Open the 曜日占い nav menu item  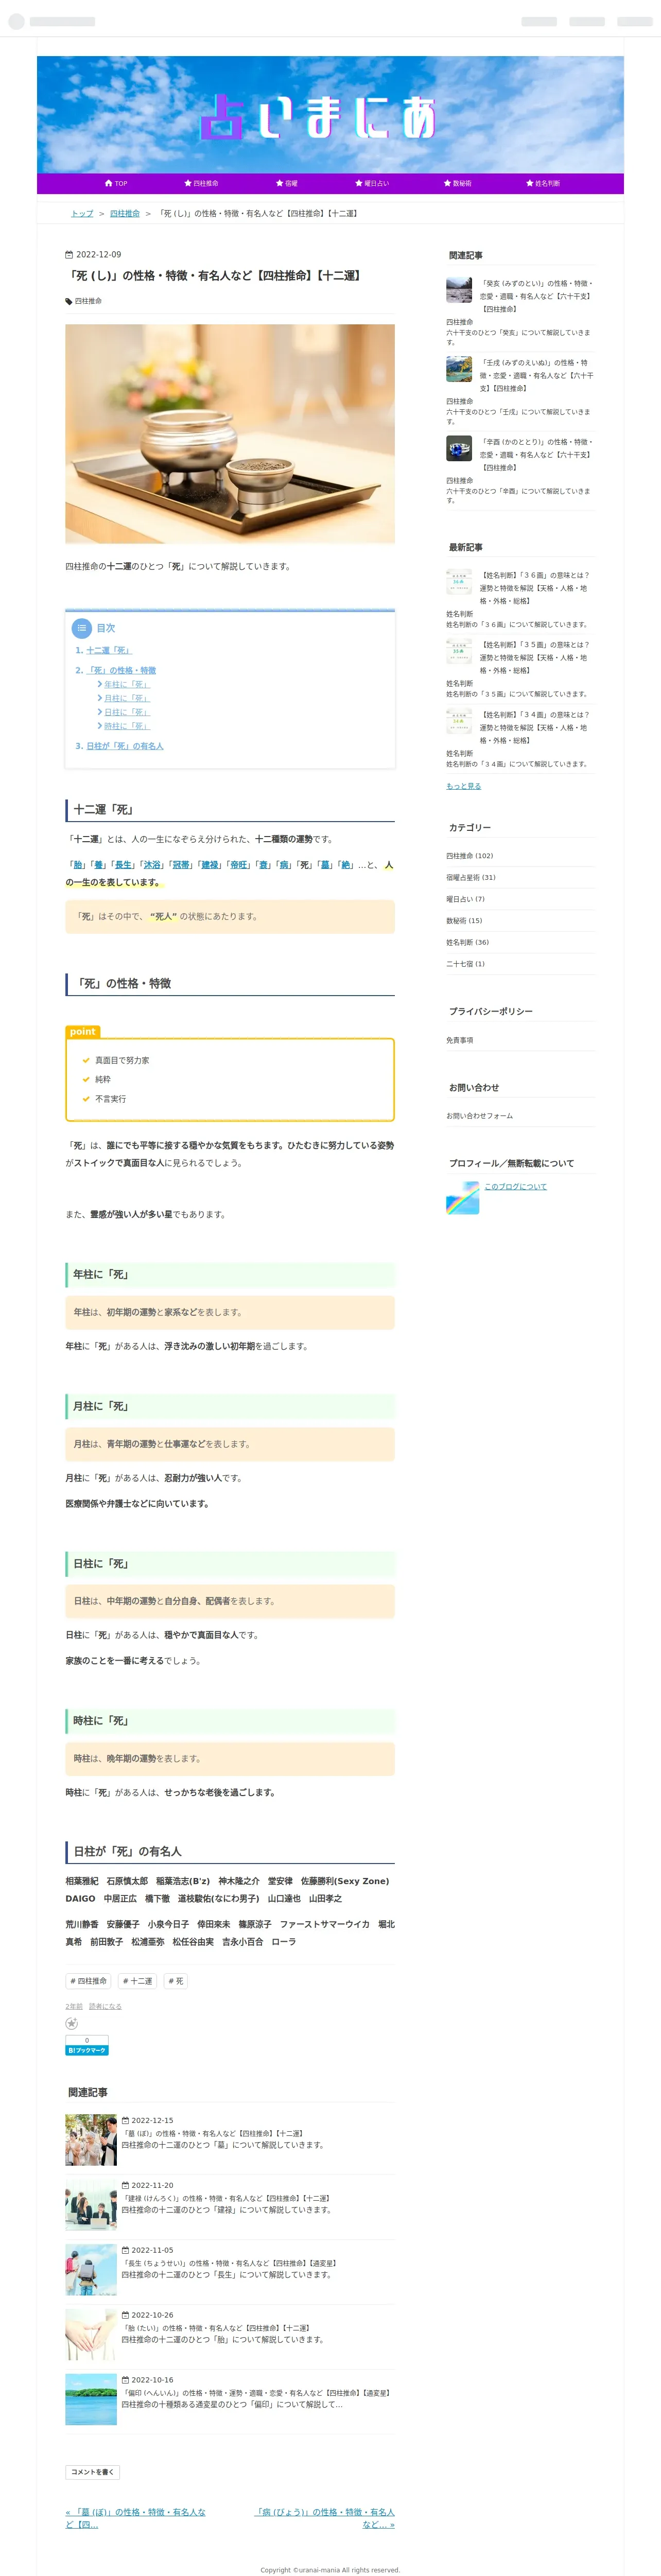372,184
